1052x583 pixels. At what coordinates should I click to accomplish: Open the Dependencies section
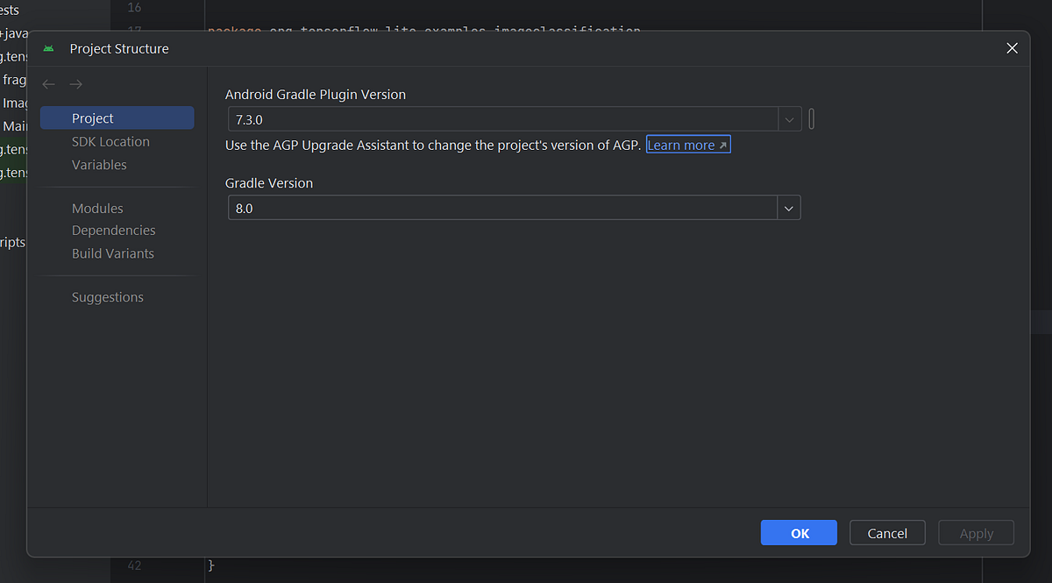tap(113, 230)
